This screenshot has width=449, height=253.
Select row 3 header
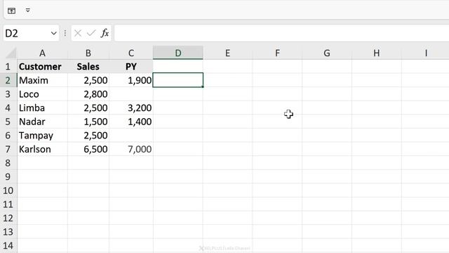(x=8, y=94)
